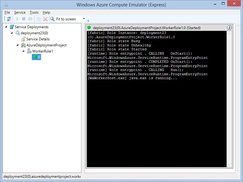243x182 pixels.
Task: Click the WorkerRole1 server icon
Action: click(x=29, y=51)
